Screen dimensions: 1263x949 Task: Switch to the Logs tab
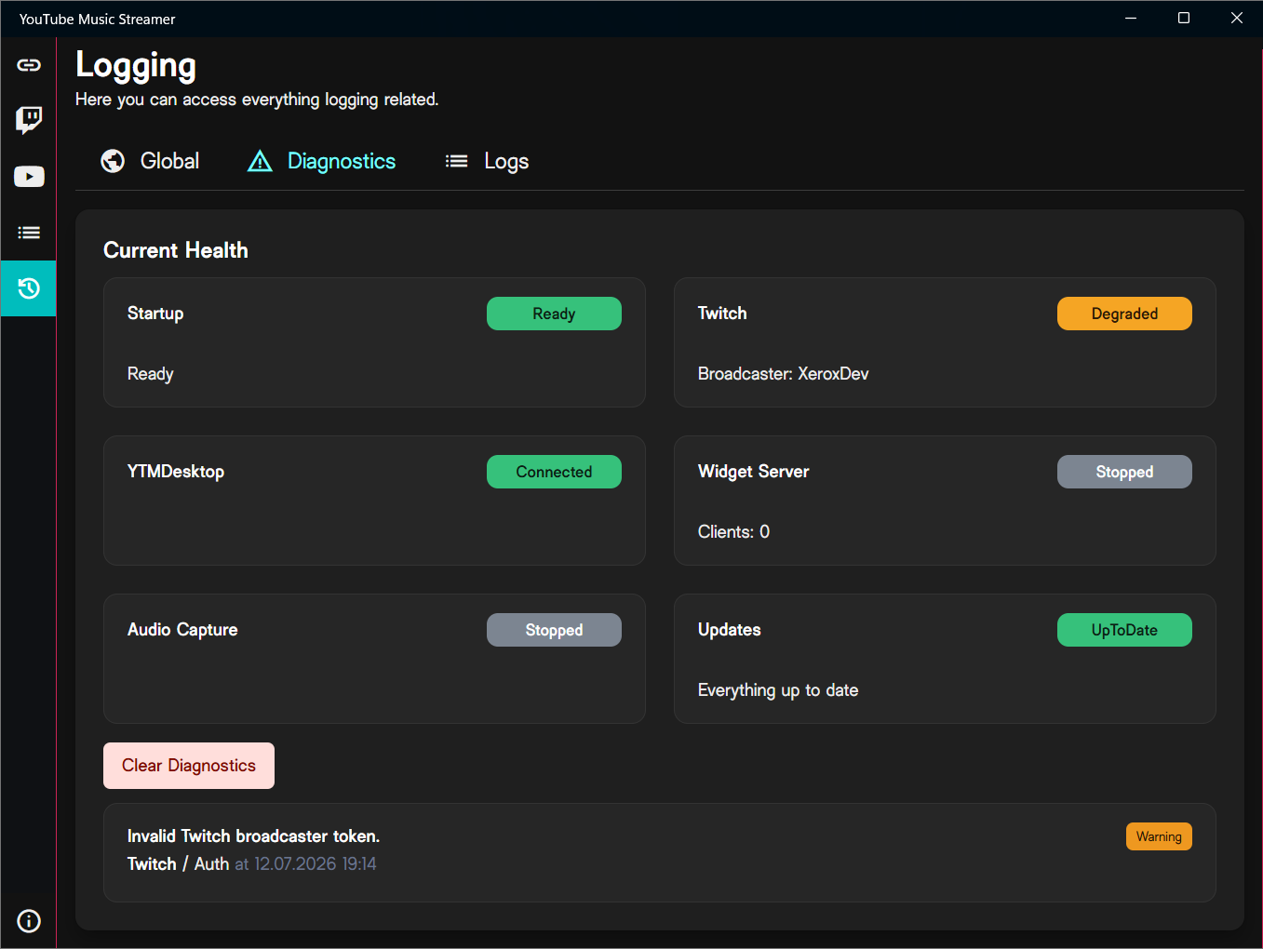click(x=487, y=161)
